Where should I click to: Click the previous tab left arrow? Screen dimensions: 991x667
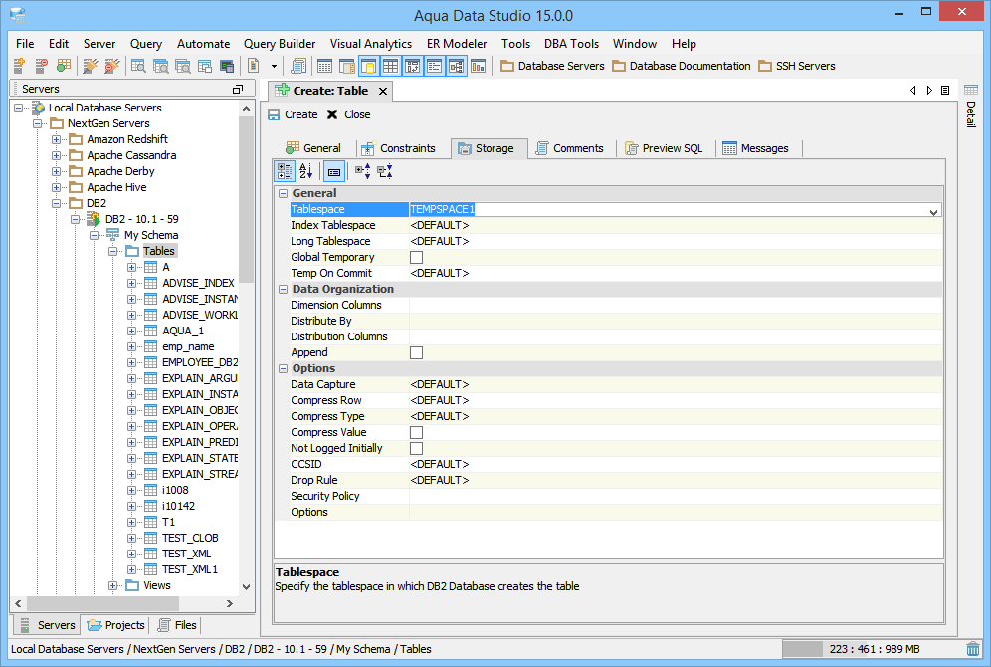point(912,91)
